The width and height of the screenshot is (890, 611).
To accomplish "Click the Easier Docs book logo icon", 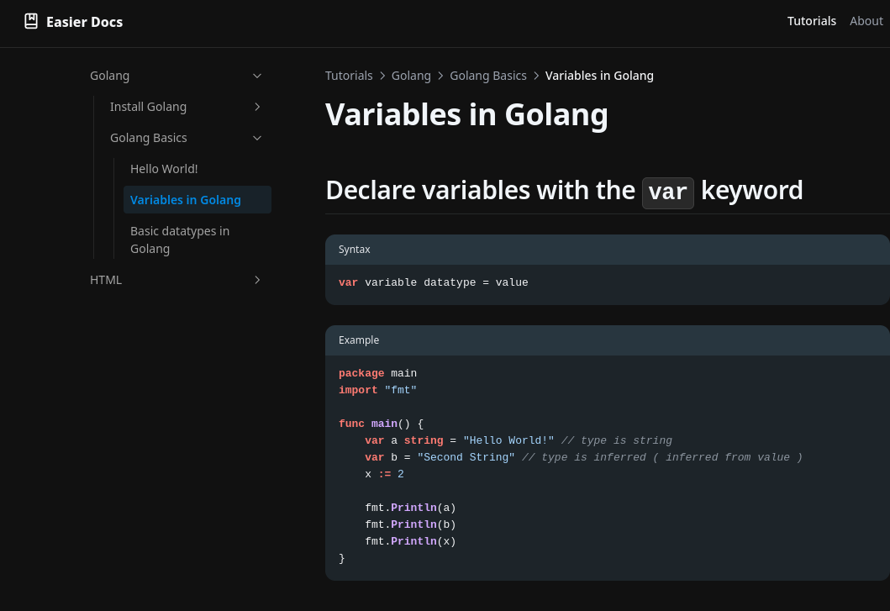I will (31, 22).
